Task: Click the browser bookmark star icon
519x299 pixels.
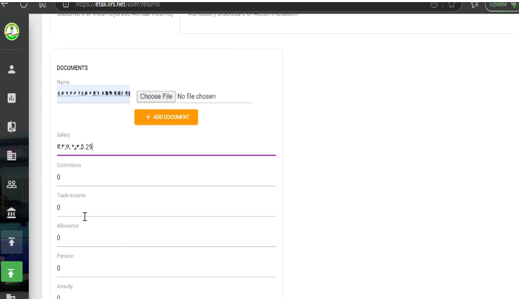Action: 451,4
